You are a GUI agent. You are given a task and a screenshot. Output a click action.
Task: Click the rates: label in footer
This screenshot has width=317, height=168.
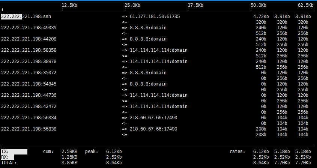[x=237, y=151]
